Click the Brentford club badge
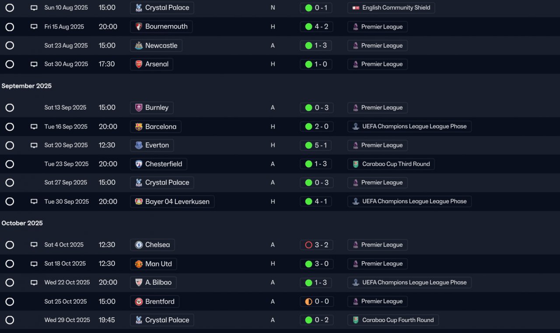This screenshot has height=333, width=560. point(139,301)
